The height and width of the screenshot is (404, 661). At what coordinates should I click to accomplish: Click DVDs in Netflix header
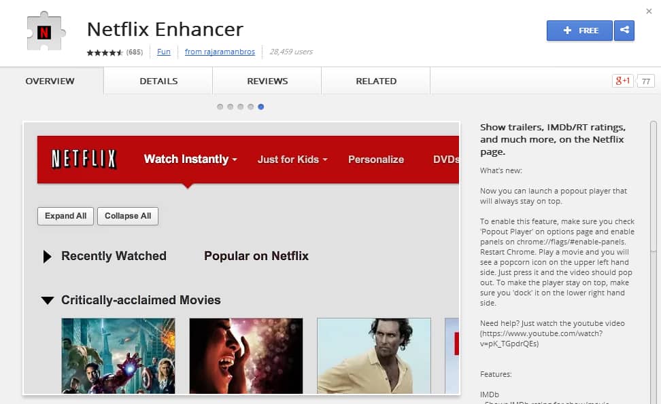446,160
